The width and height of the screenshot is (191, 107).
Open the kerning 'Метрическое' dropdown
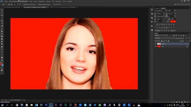pyautogui.click(x=164, y=16)
